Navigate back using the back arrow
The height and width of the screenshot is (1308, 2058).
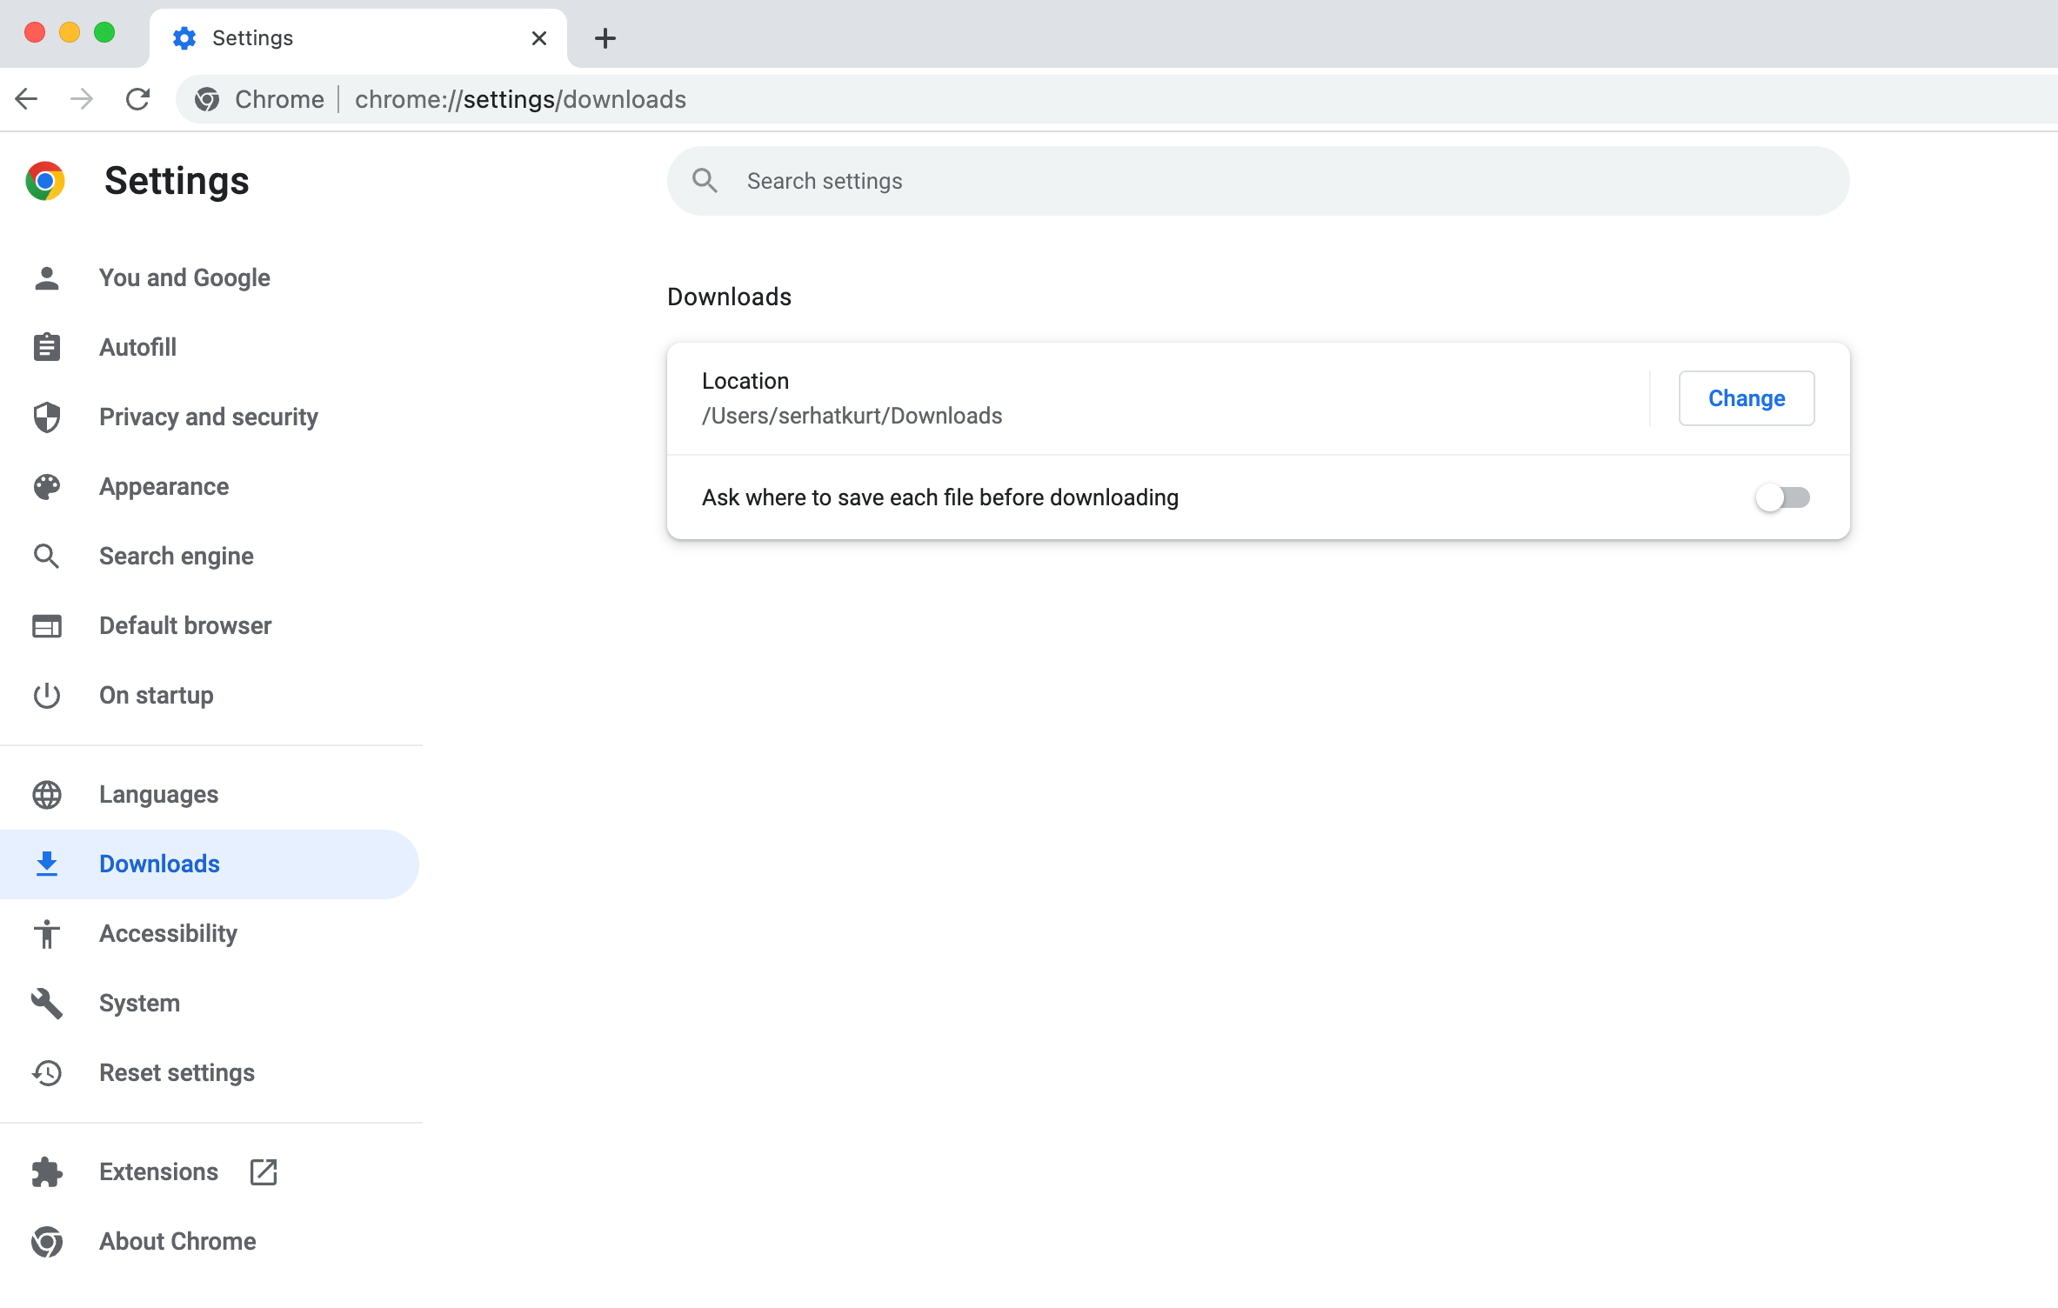(29, 99)
